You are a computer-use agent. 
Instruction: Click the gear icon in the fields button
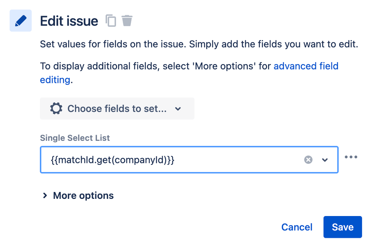56,109
